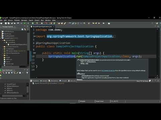
Task: Select SampleProjectApplication.java in Package Explorer
Action: 17,44
